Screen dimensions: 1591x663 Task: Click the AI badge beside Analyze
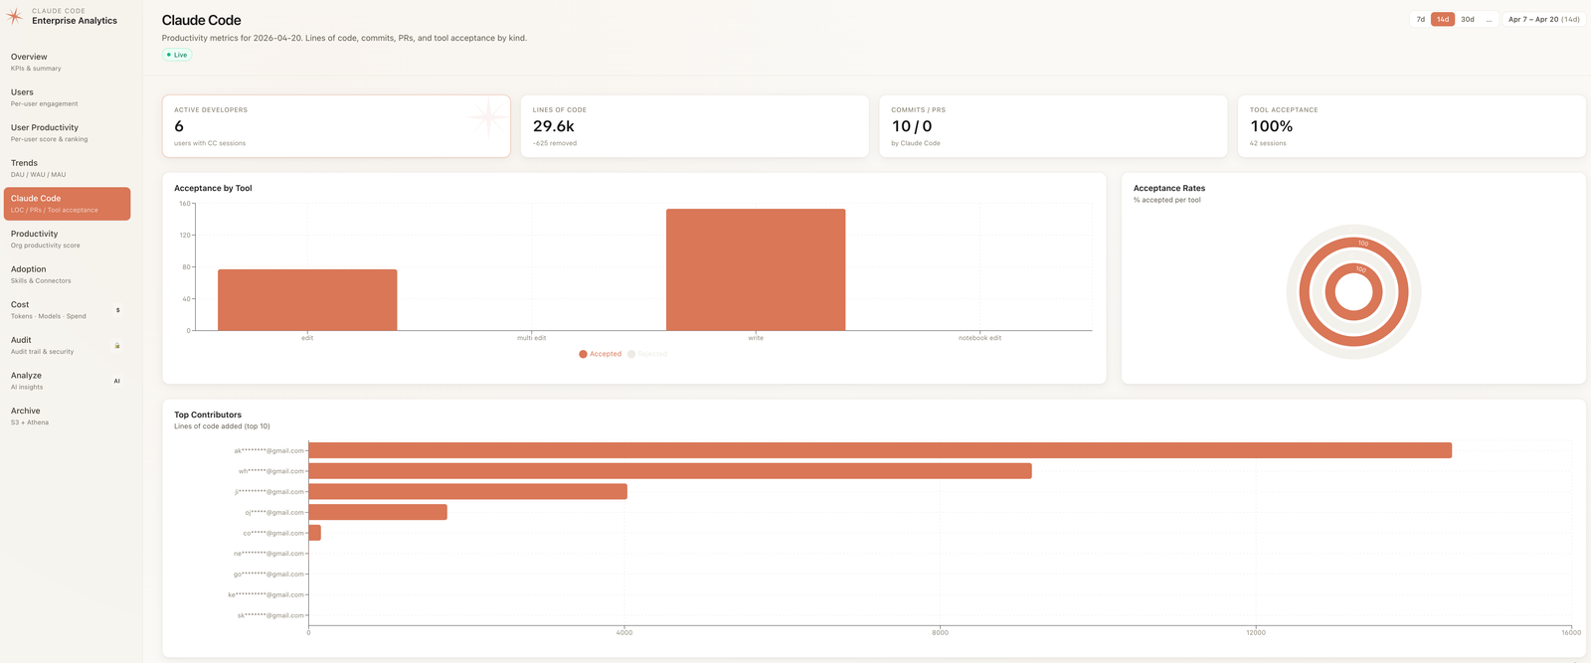117,381
